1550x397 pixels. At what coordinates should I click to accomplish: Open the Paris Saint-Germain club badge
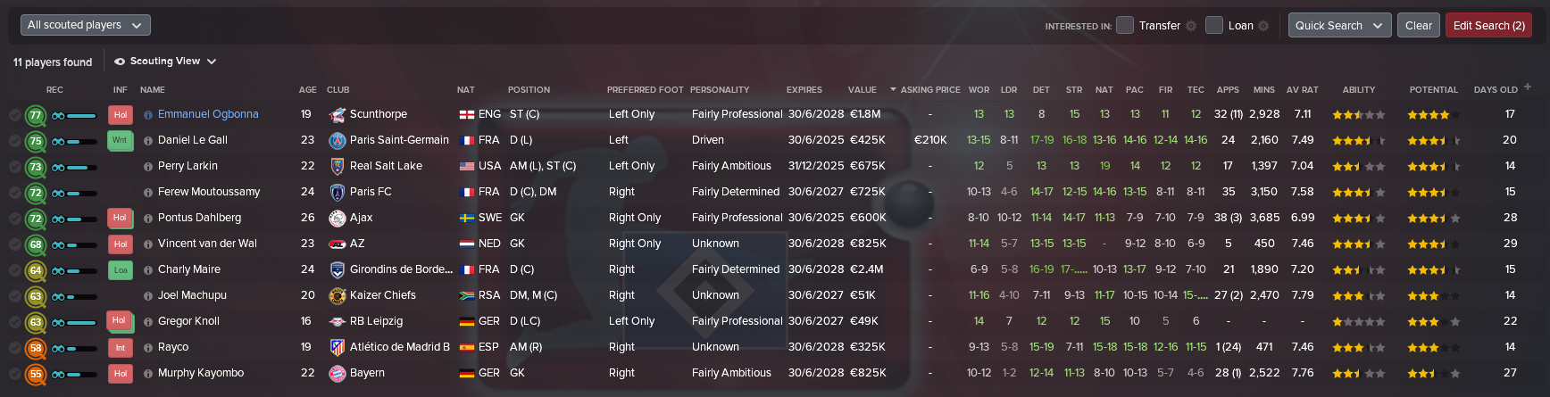tap(337, 140)
